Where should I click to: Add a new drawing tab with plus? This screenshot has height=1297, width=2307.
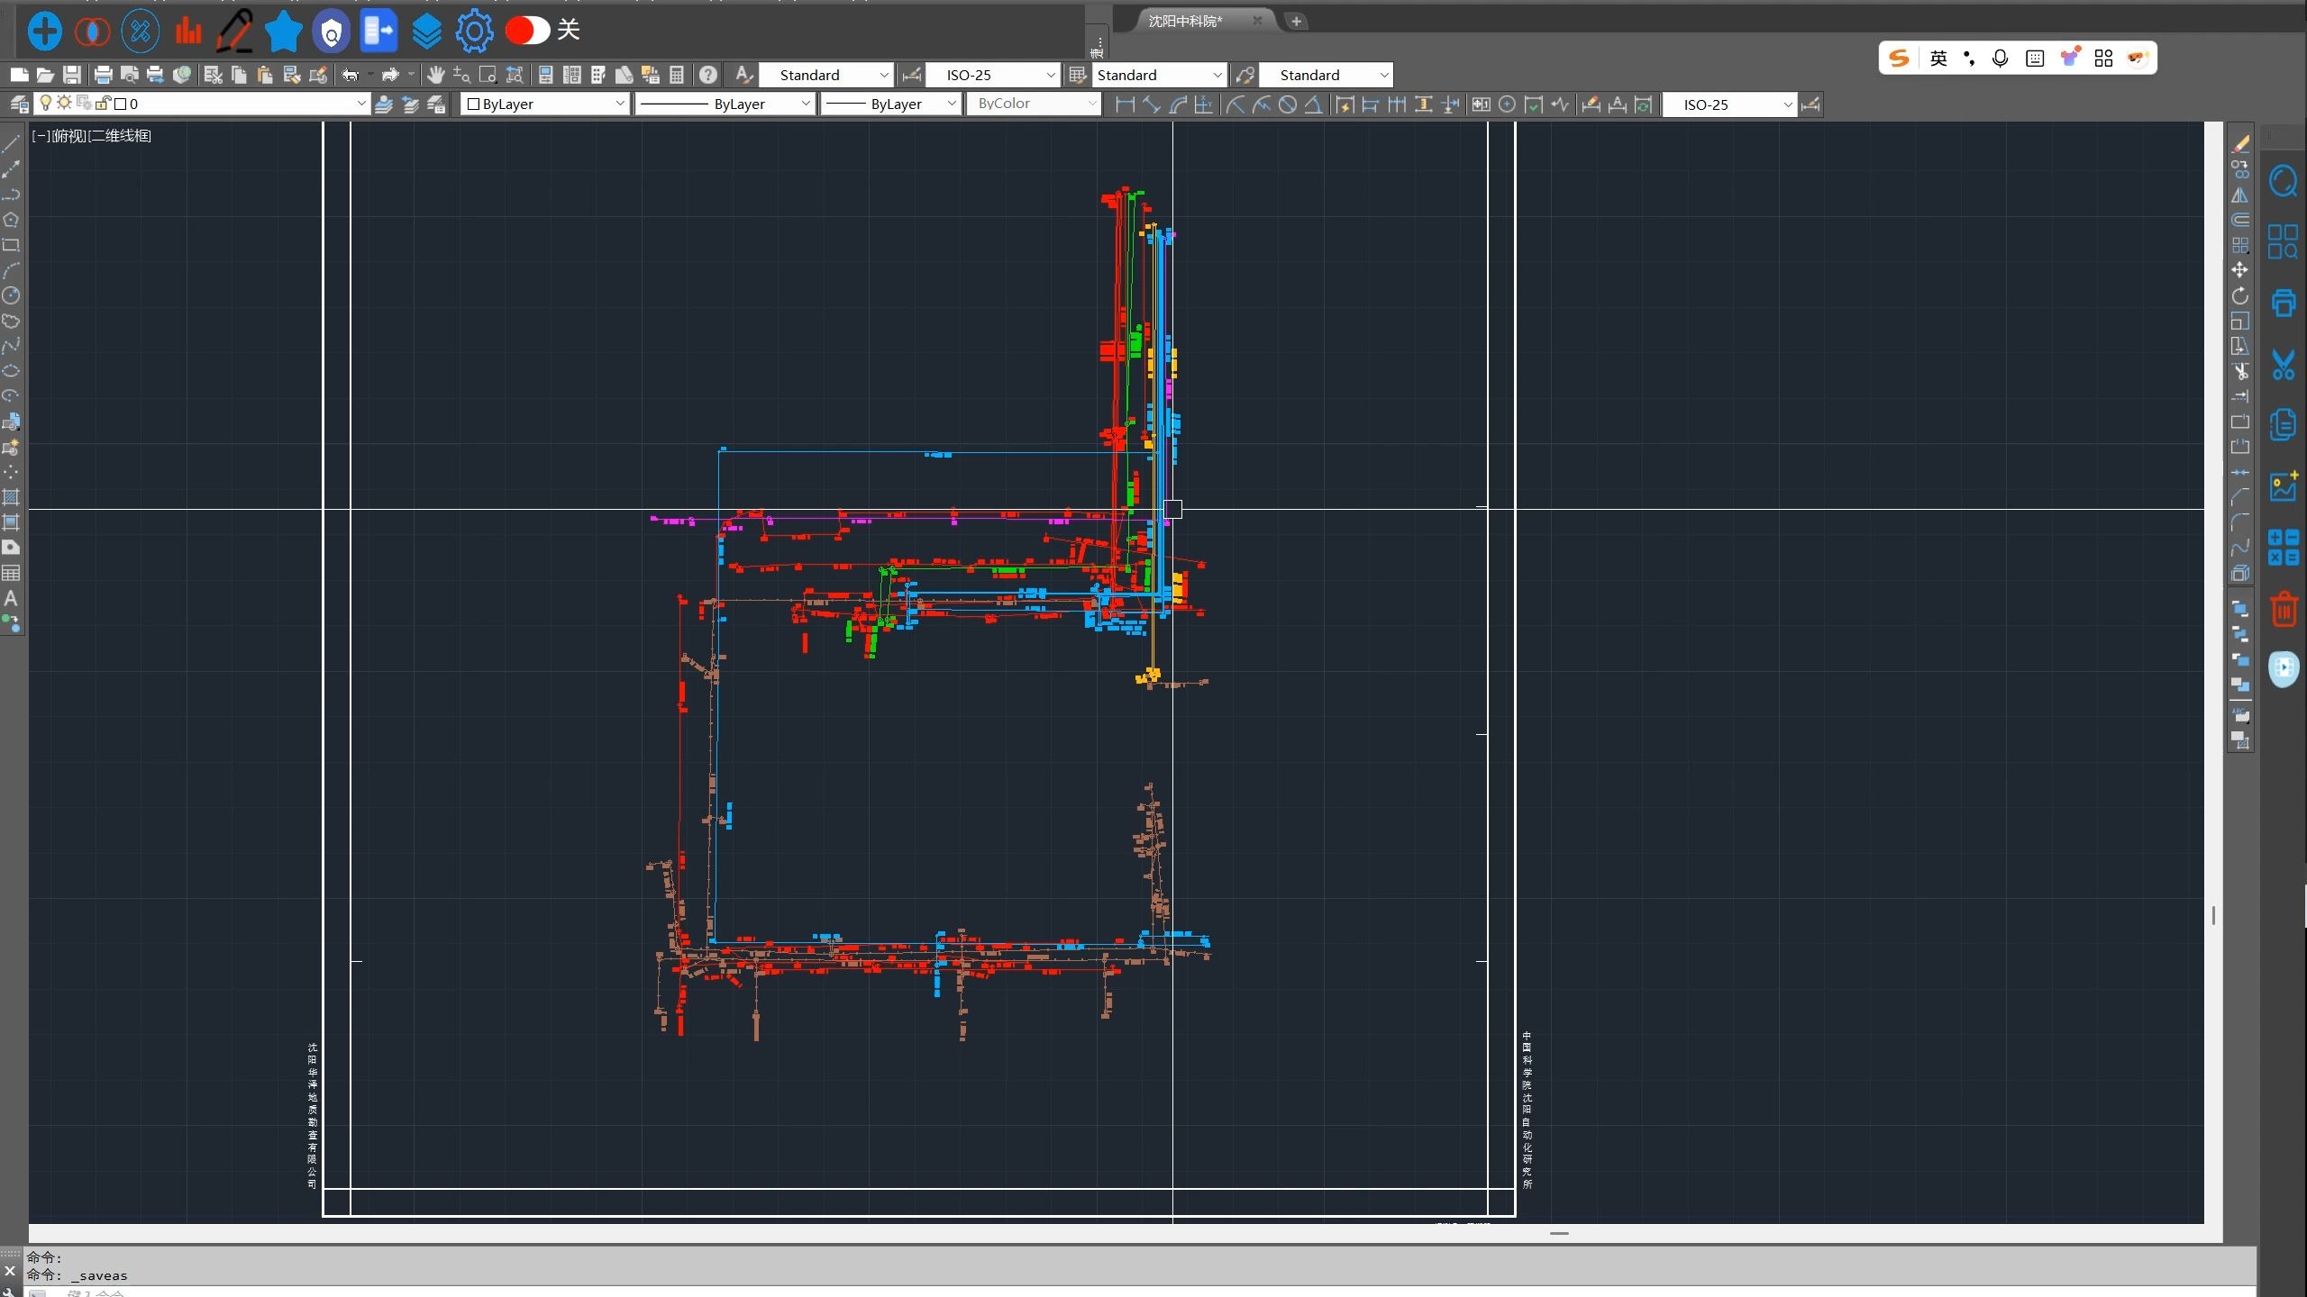point(1296,21)
